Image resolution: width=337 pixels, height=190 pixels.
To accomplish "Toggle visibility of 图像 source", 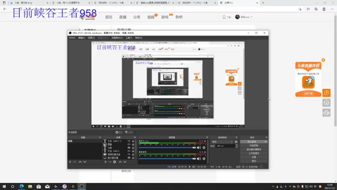I will (x=129, y=144).
